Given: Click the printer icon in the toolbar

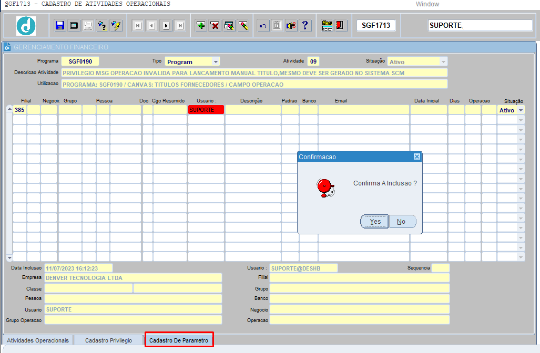Looking at the screenshot, I should coord(88,25).
